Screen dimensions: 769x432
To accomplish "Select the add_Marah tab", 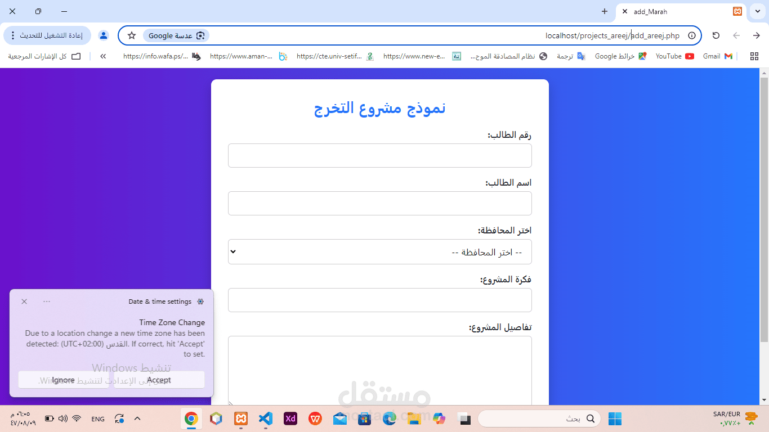I will point(681,11).
